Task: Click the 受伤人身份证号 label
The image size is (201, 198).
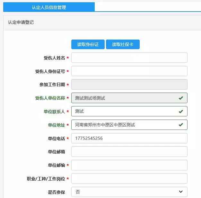Action: tap(50, 71)
